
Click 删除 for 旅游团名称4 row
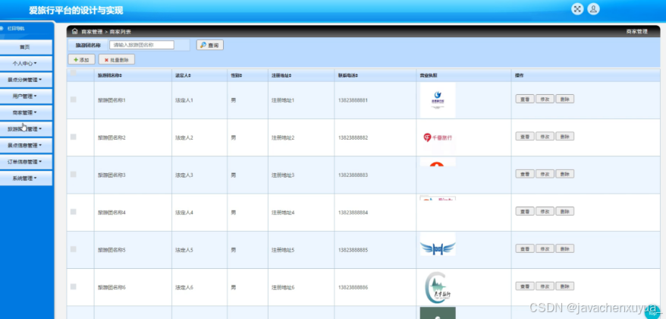(x=564, y=211)
